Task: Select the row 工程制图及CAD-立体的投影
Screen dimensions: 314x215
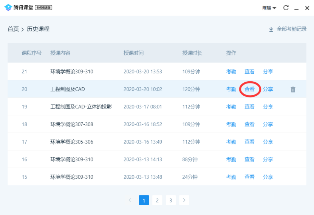Action: click(81, 107)
